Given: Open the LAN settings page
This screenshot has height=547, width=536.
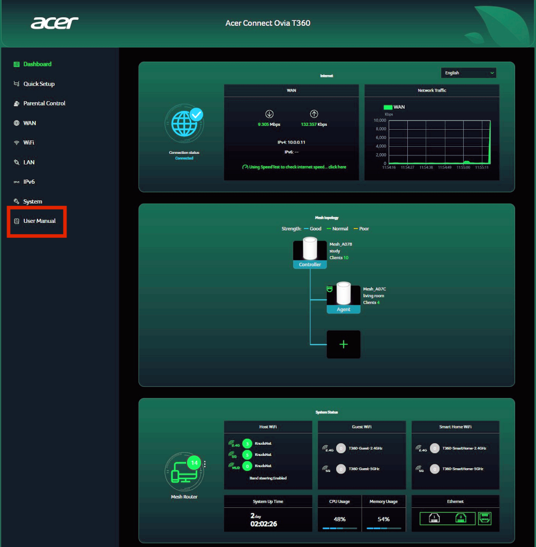Looking at the screenshot, I should 29,162.
